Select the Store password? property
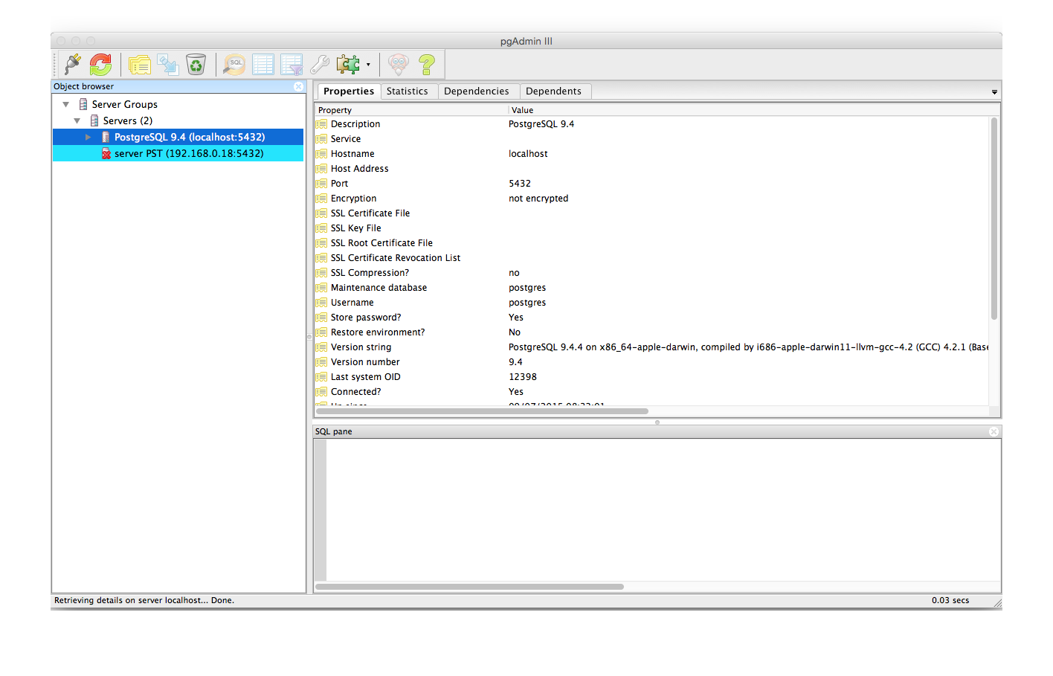The image size is (1053, 676). [366, 318]
